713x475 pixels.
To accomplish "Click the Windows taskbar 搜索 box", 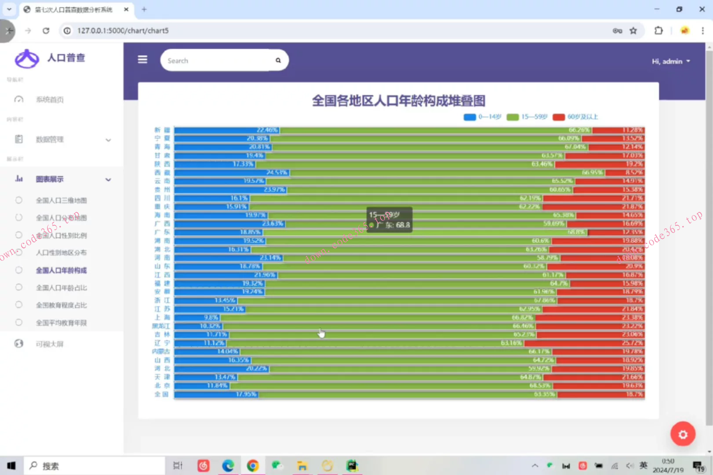I will pos(95,466).
